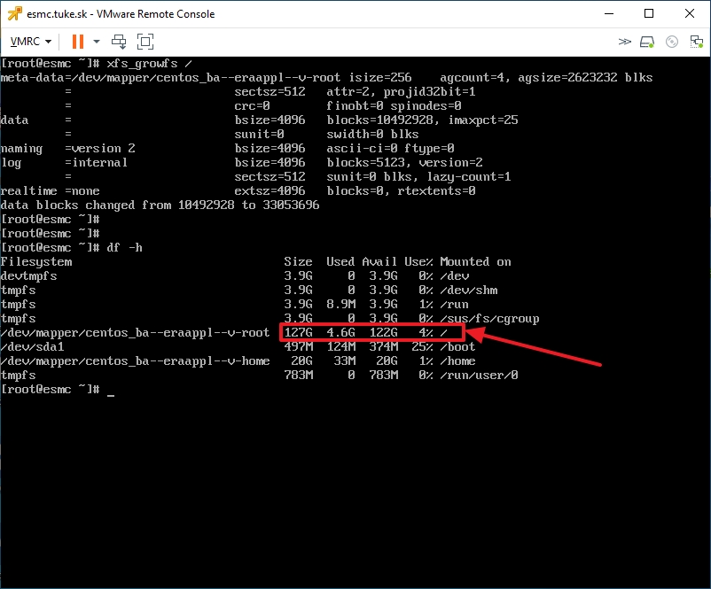Click the '4.6G' used value
The height and width of the screenshot is (589, 711).
(x=341, y=332)
